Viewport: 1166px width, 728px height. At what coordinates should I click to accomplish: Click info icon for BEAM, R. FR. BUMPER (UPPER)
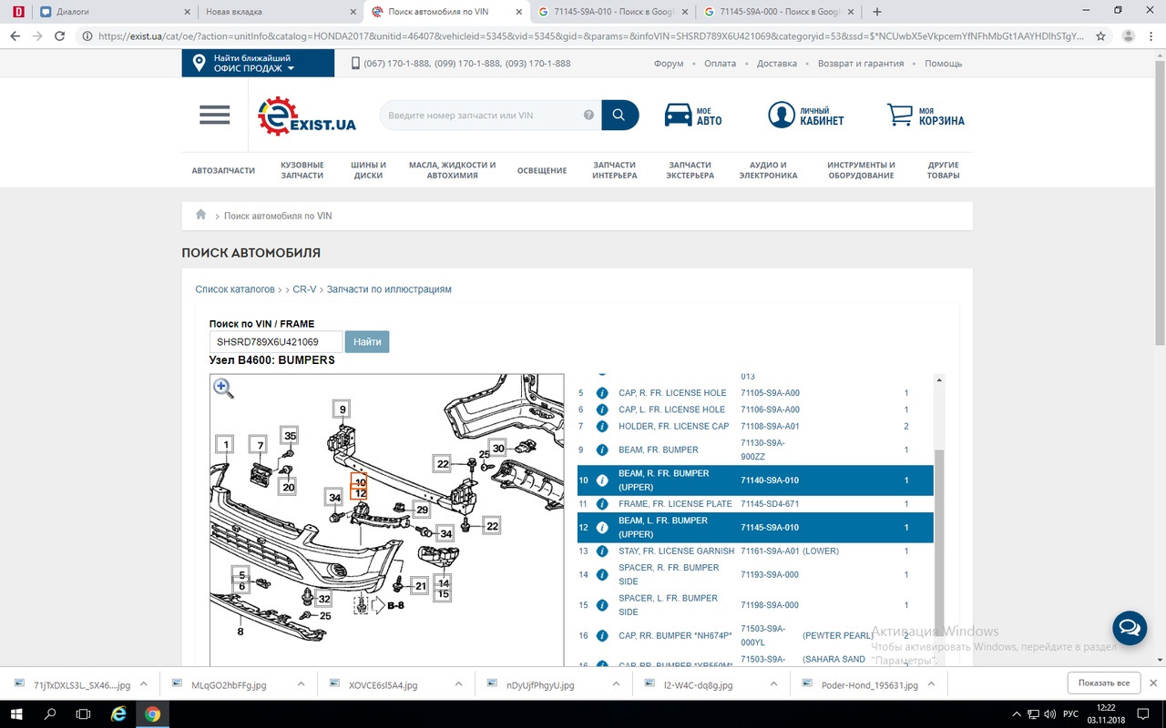coord(602,480)
